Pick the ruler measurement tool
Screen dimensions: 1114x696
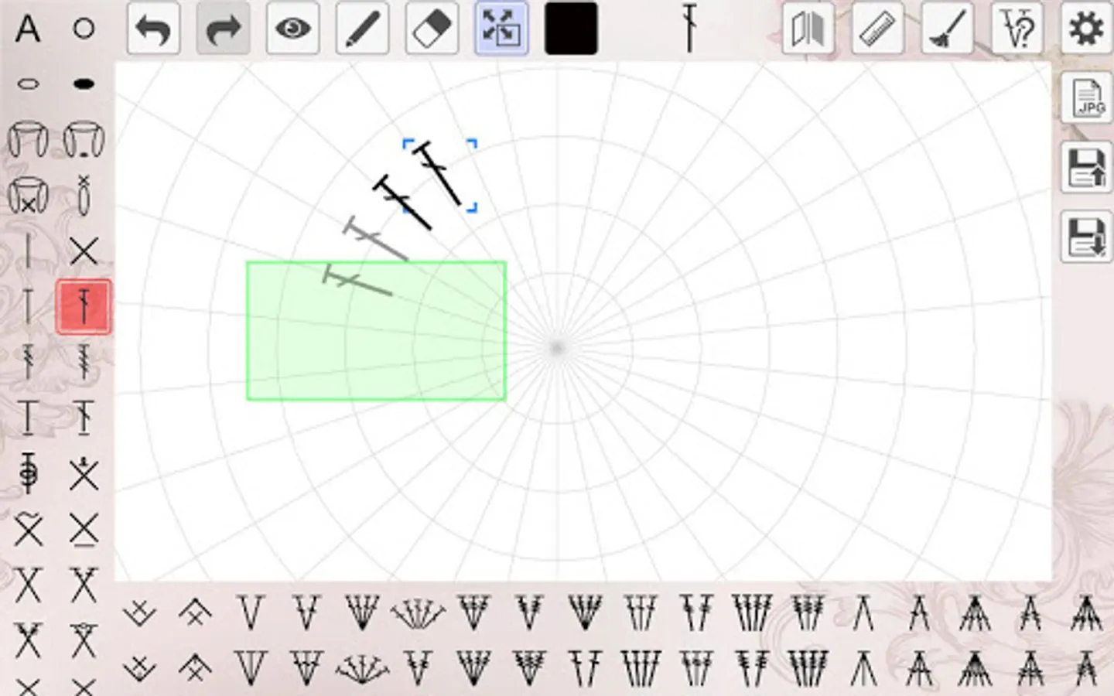pos(877,29)
